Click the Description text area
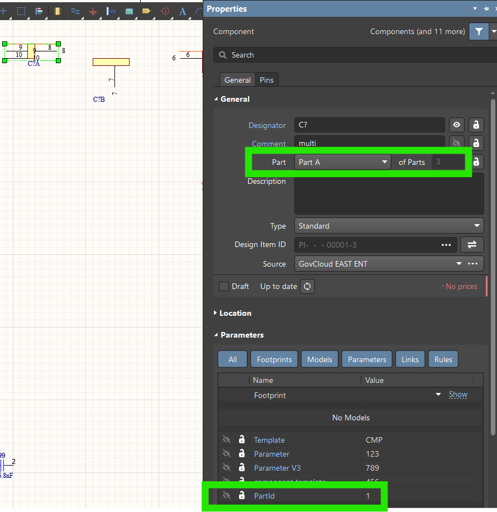Screen dimensions: 497x512 [x=389, y=193]
